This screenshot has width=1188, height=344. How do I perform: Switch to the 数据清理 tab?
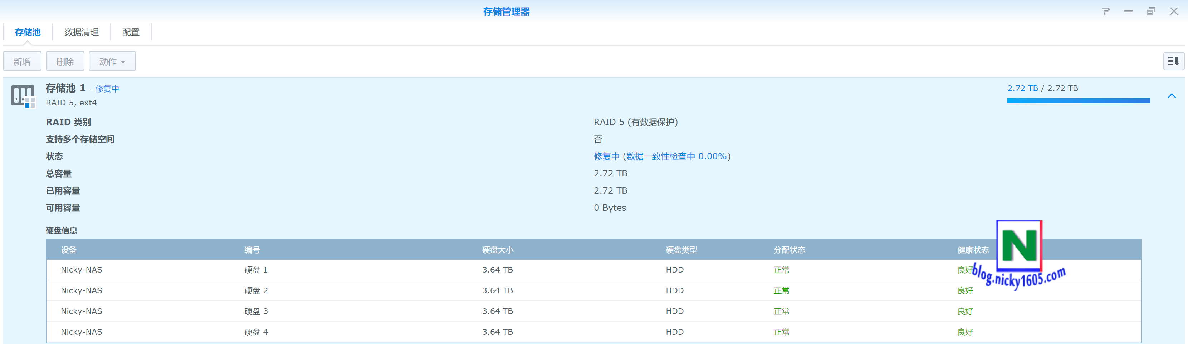point(82,32)
